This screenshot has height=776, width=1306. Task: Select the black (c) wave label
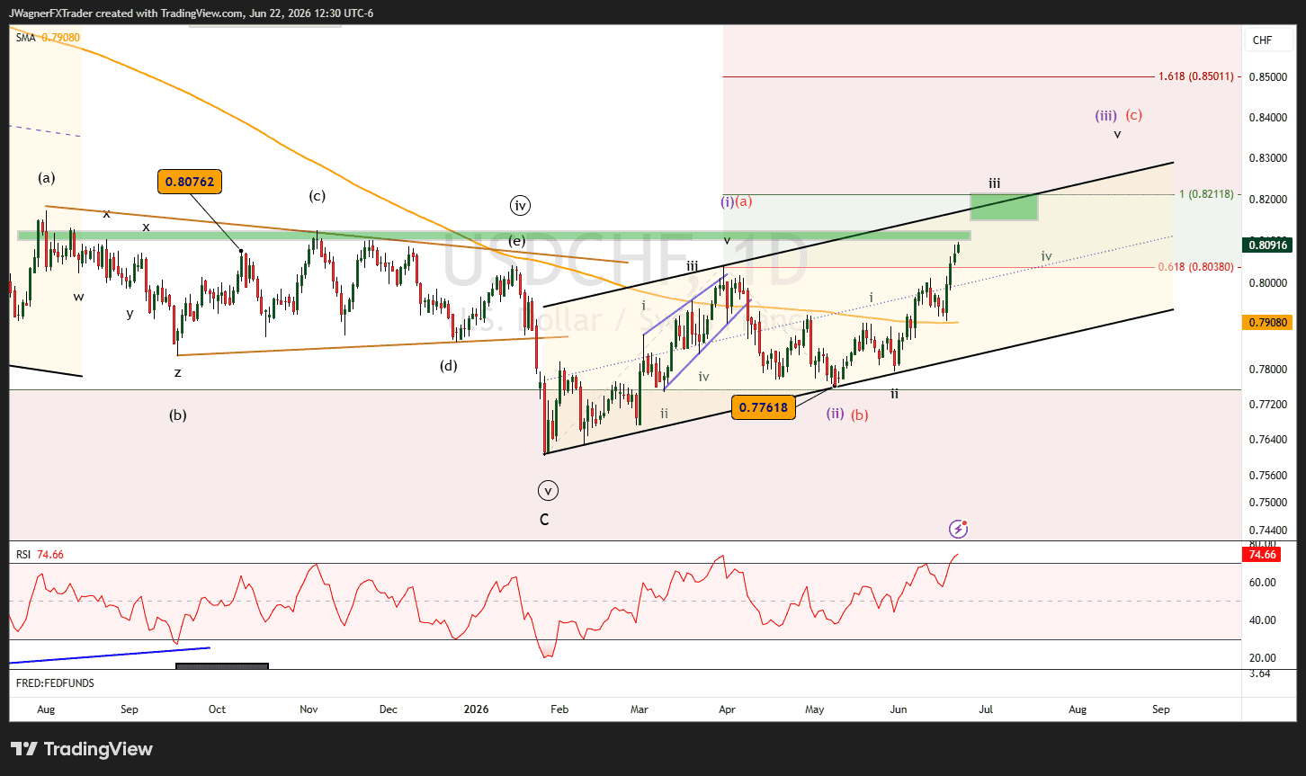pos(317,195)
